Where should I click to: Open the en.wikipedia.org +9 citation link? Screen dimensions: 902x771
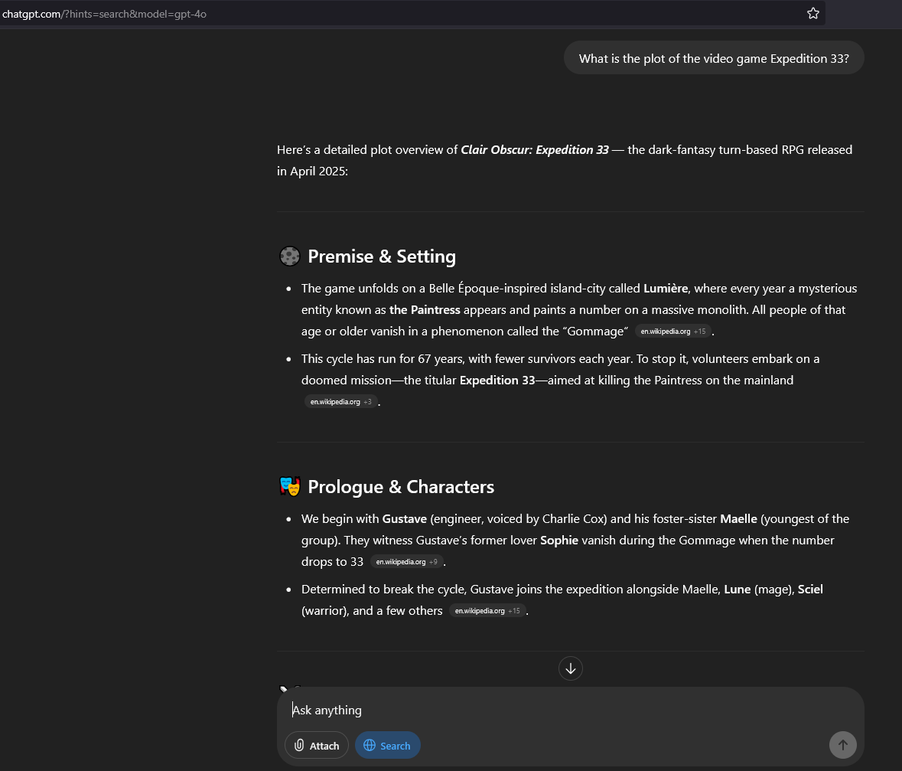coord(406,561)
